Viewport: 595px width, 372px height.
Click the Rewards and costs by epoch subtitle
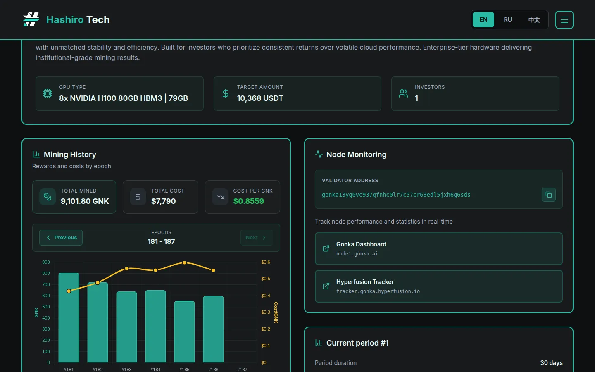pos(71,166)
